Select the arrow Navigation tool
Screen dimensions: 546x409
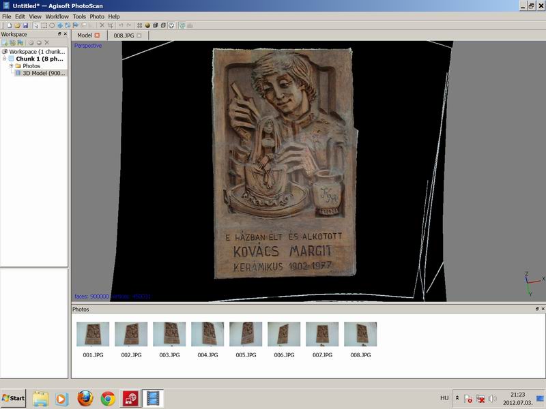coord(36,25)
